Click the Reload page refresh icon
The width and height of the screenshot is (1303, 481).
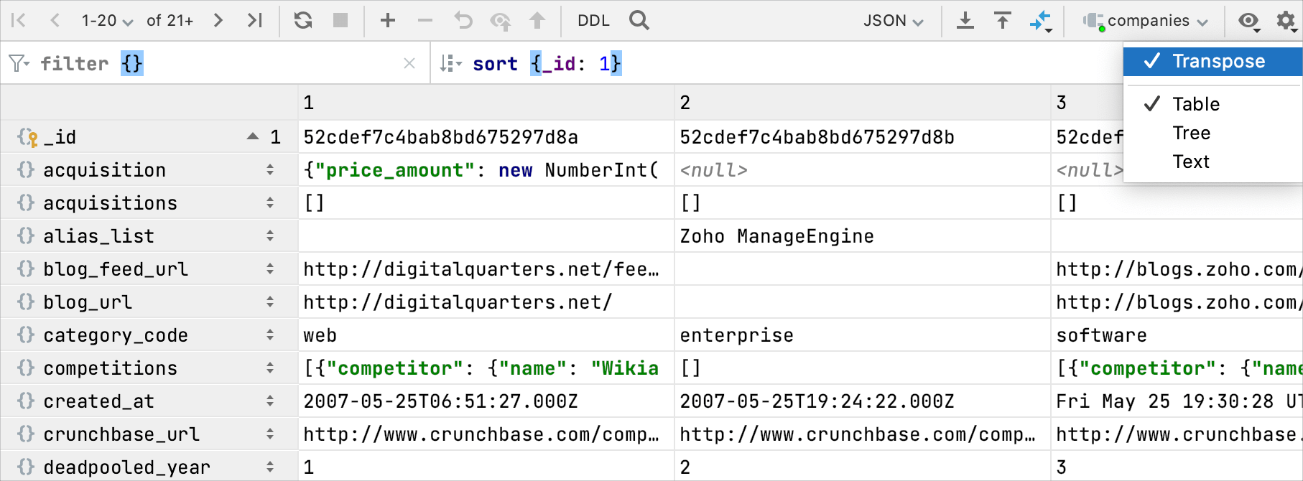(303, 20)
